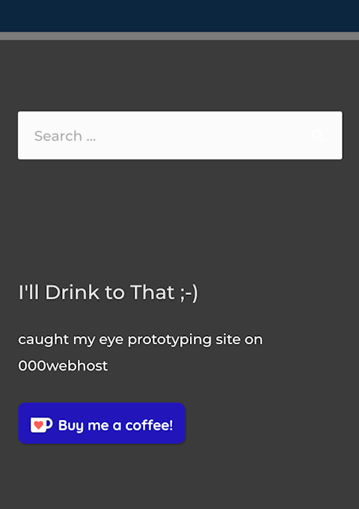This screenshot has width=359, height=509.
Task: Click the word "000webhost" in the paragraph
Action: (63, 366)
